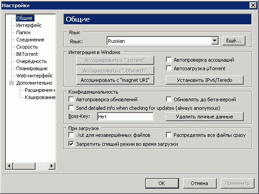Uncheck Запретить спящий режим во время загрузки
Viewport: 259px width, 194px height.
[x=71, y=144]
